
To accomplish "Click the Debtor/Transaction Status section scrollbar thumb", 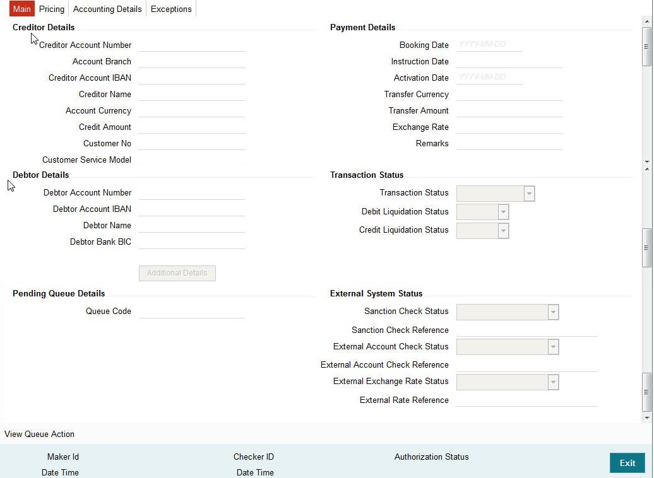I will click(646, 248).
